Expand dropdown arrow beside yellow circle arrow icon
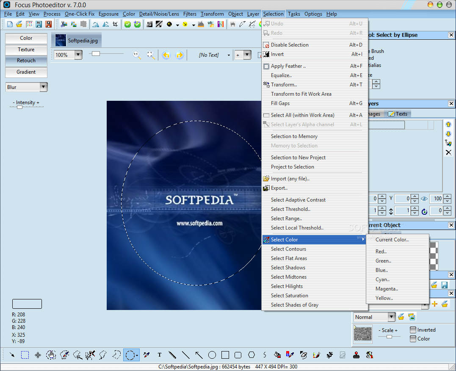 tap(193, 25)
